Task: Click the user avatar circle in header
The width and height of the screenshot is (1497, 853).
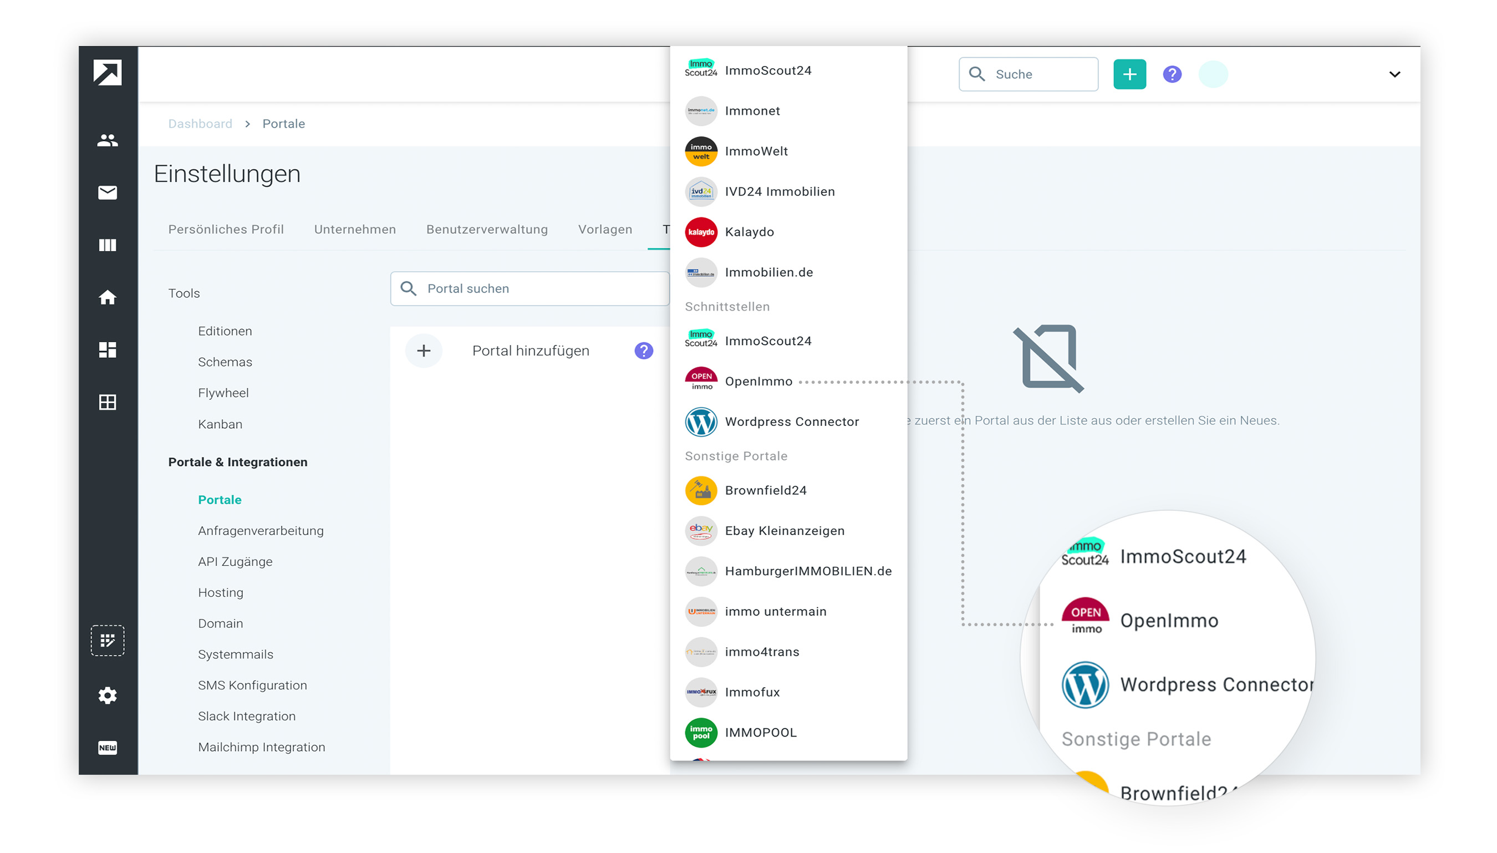Action: point(1213,74)
